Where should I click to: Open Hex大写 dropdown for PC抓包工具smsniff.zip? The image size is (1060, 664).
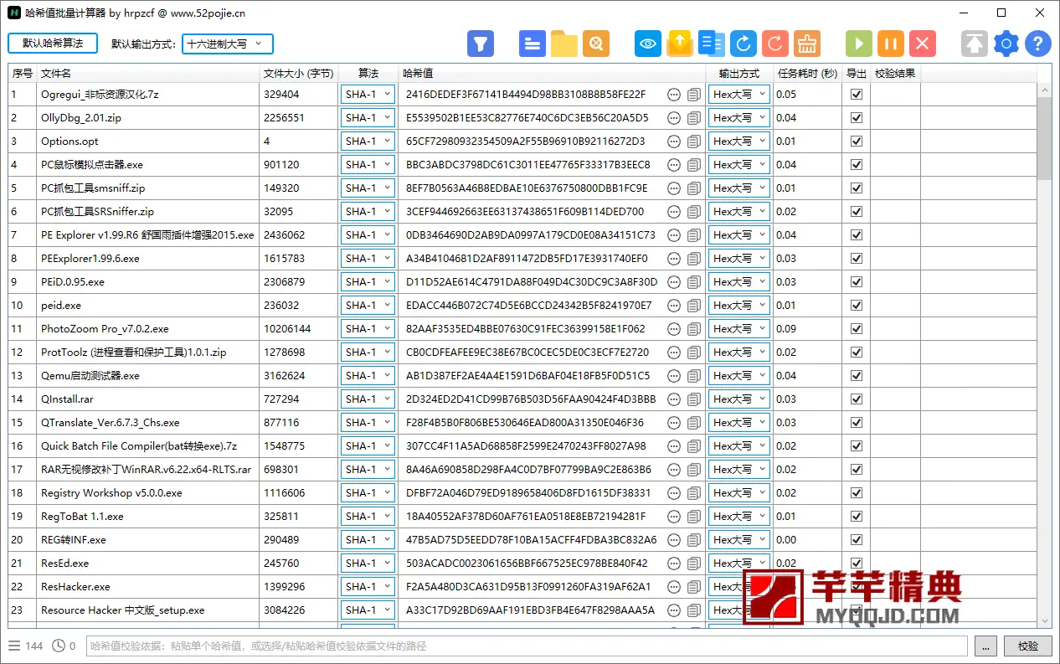pyautogui.click(x=739, y=188)
